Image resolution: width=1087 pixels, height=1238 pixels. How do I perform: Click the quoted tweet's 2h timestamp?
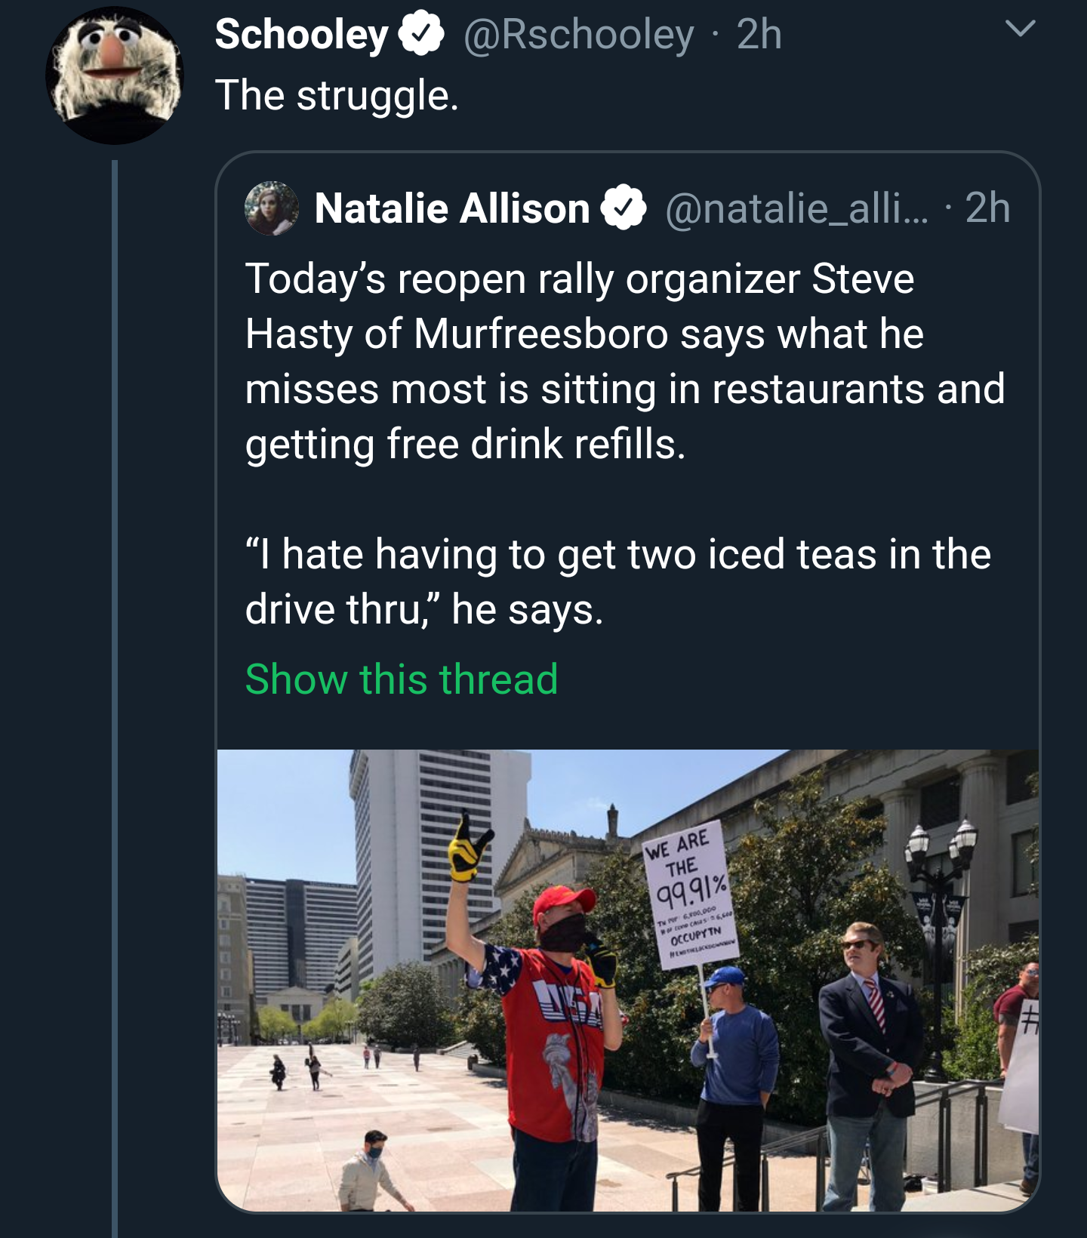987,208
